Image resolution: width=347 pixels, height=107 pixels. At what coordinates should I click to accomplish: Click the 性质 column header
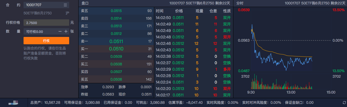(227, 11)
